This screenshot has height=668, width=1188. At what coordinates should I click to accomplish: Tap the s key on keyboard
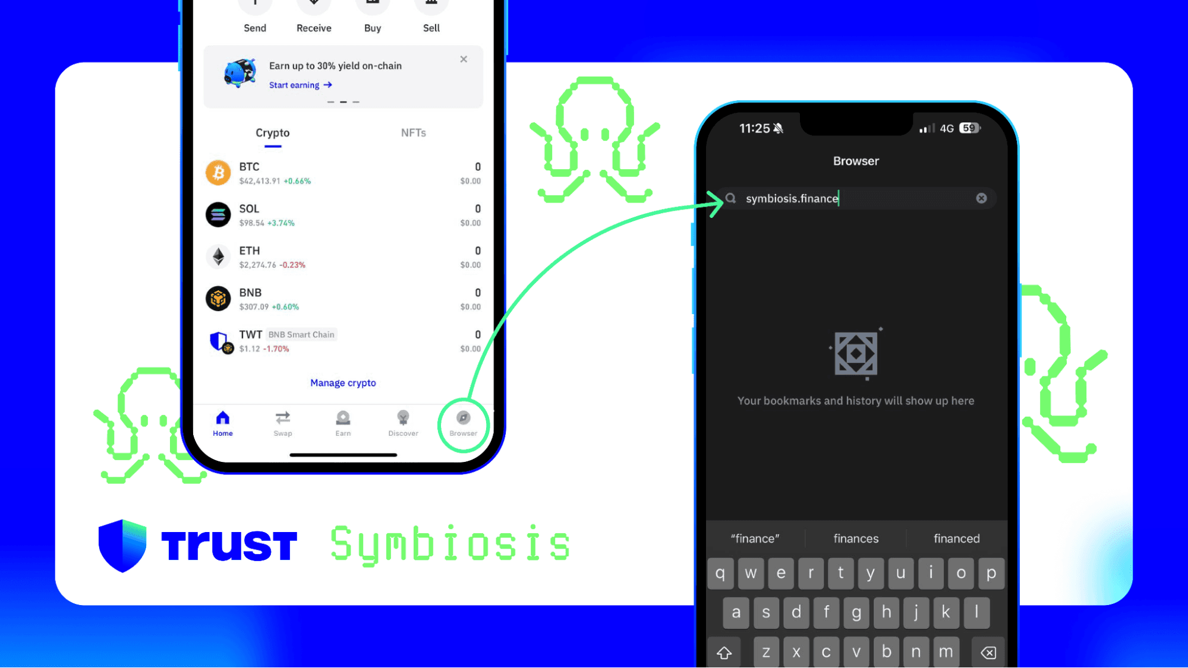coord(766,613)
